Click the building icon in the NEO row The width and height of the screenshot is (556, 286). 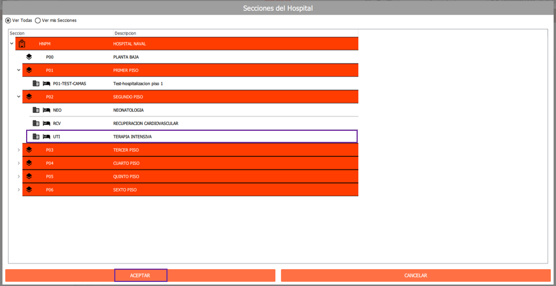[36, 110]
